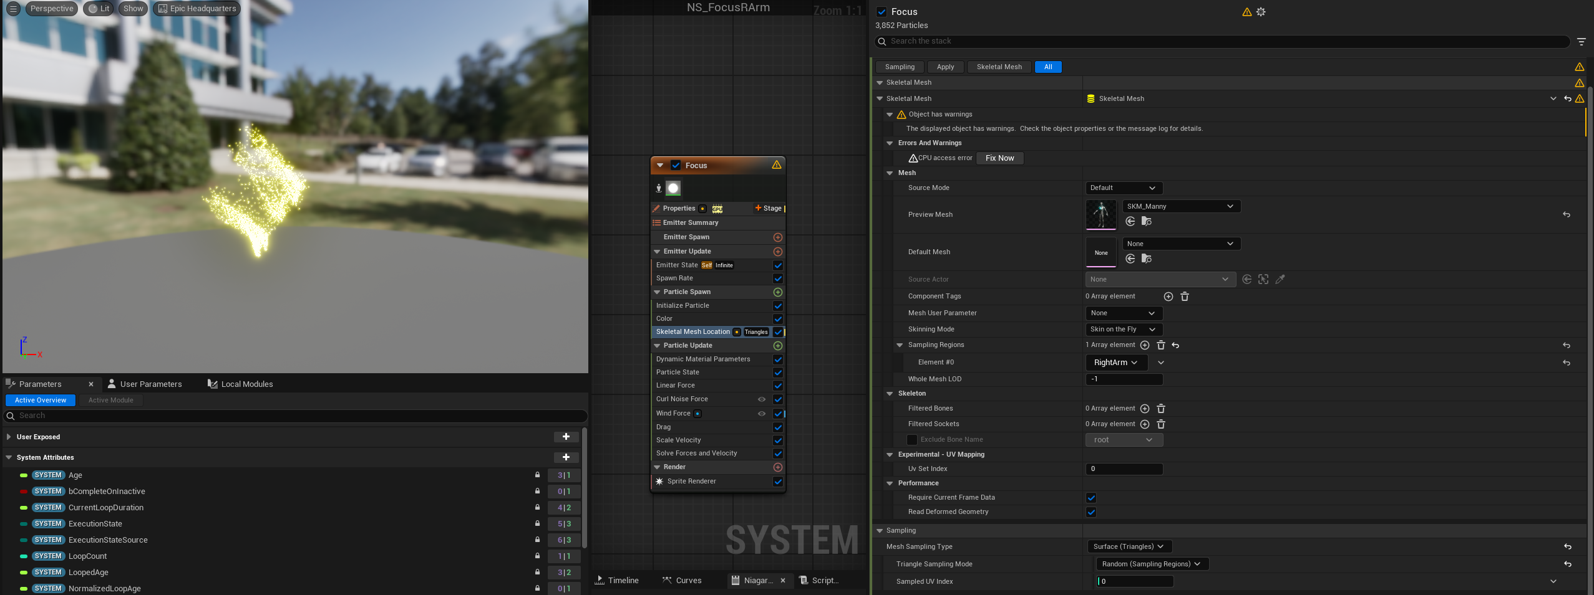Browse to Preview Mesh asset in content browser
This screenshot has height=595, width=1594.
pyautogui.click(x=1146, y=221)
